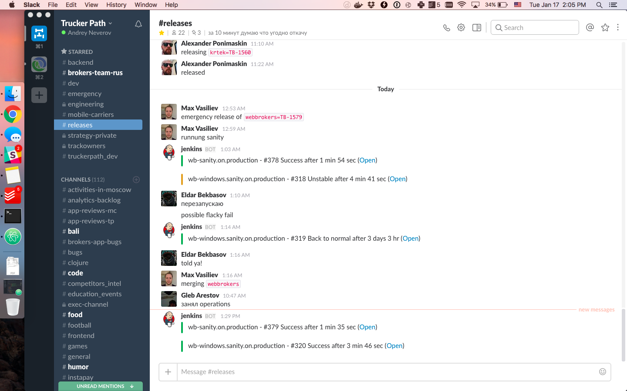Open Google Chrome from the Dock

[x=13, y=115]
